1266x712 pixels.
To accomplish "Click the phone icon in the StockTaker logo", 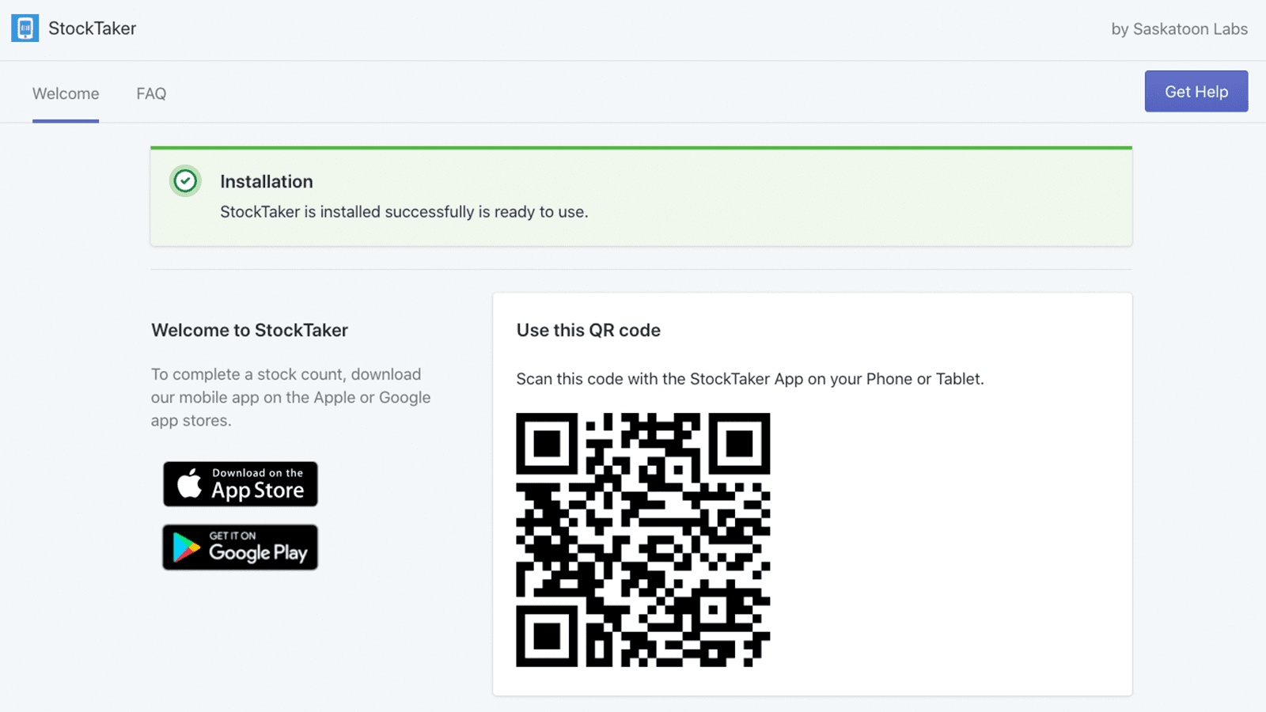I will (25, 28).
